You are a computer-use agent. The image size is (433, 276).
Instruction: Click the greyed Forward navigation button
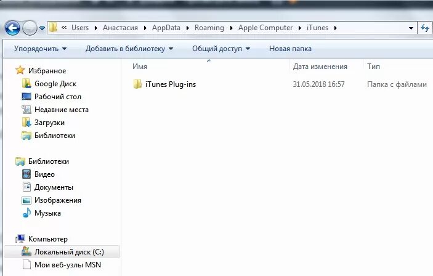tap(30, 28)
